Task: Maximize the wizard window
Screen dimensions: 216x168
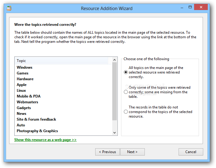Action: [190, 7]
